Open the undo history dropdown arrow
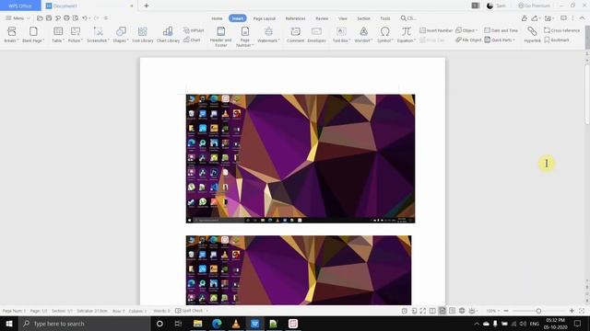590x331 pixels. click(90, 18)
